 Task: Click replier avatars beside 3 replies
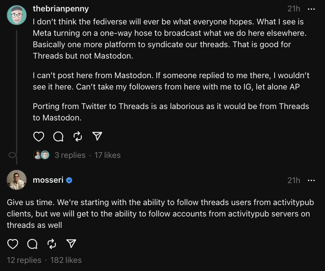[41, 155]
